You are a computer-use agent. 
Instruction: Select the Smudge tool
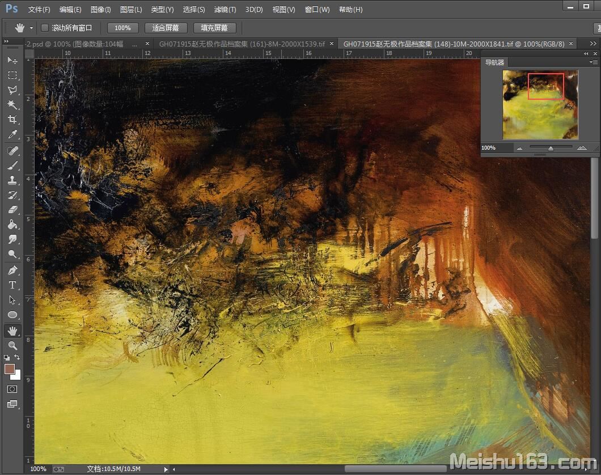click(12, 239)
